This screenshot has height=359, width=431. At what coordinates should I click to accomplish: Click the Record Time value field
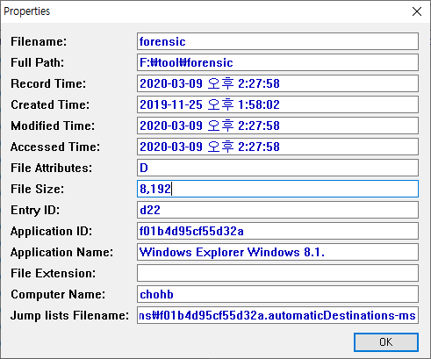pyautogui.click(x=277, y=83)
